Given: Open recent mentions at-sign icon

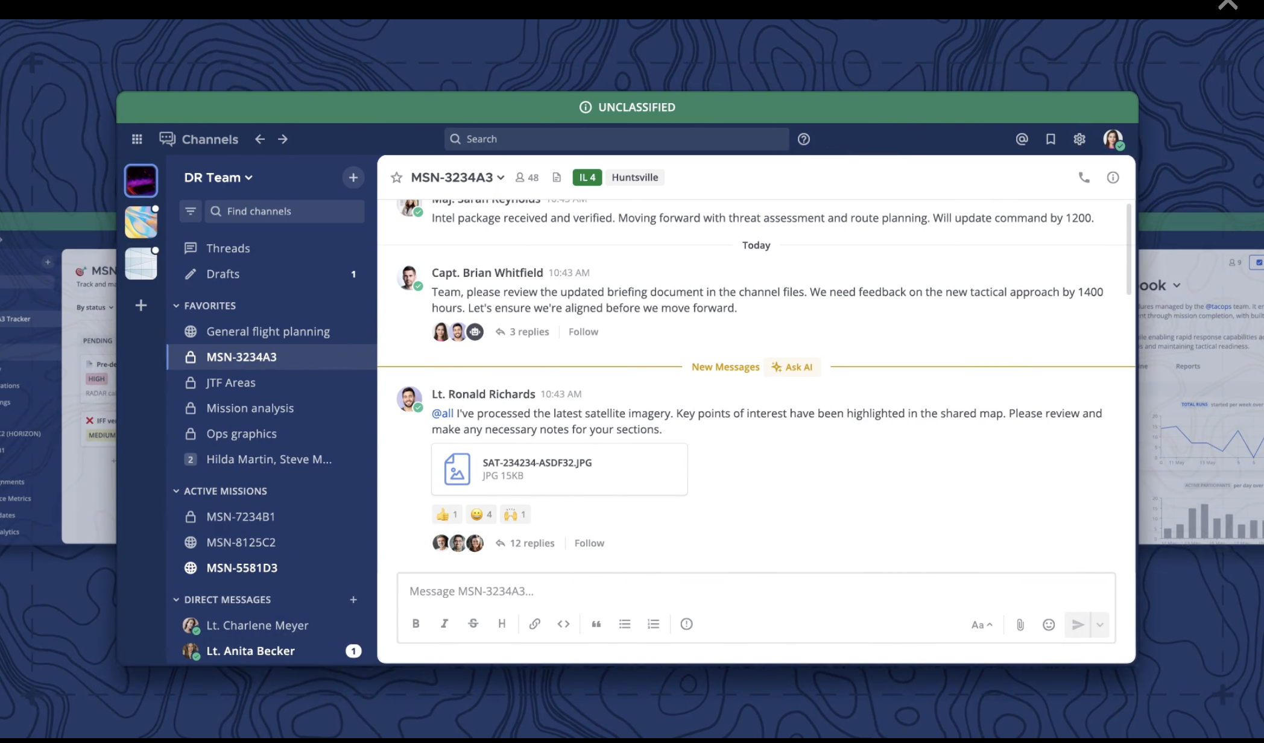Looking at the screenshot, I should (x=1022, y=139).
